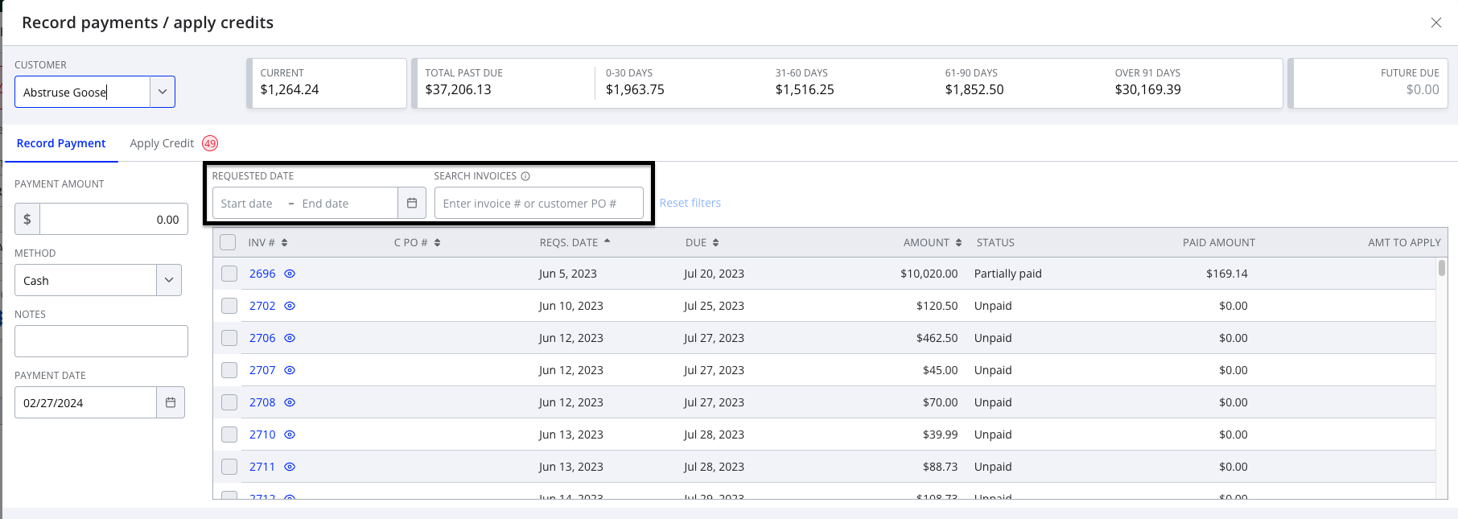Click the AMT TO APPLY column header
1458x519 pixels.
coord(1404,242)
